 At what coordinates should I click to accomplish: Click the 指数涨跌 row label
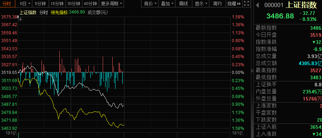click(x=266, y=42)
